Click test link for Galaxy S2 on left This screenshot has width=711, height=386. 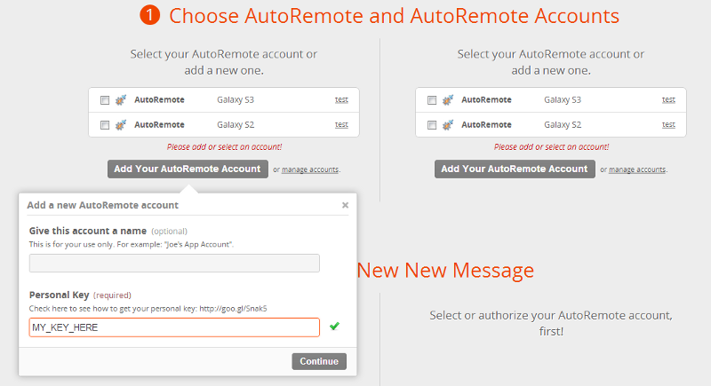click(341, 125)
